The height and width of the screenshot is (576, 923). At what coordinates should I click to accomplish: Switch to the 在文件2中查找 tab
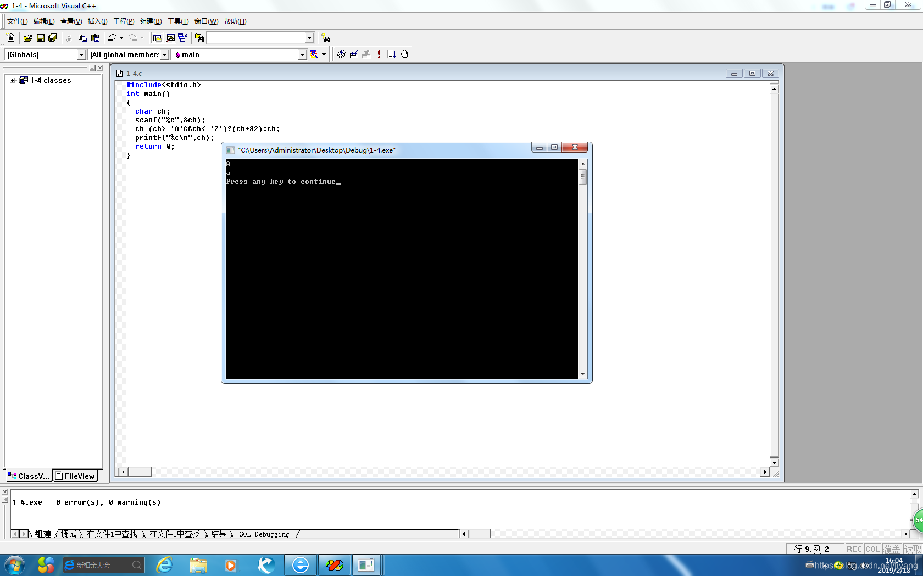[175, 534]
